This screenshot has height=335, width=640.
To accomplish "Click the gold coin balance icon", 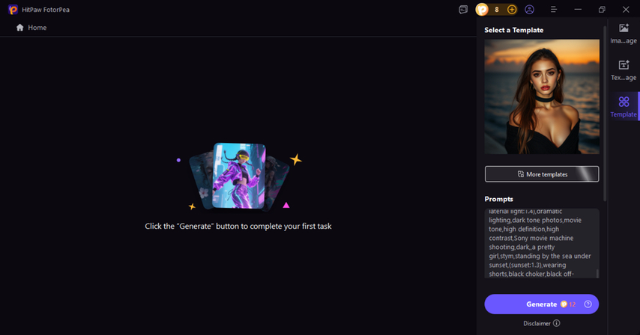I will [482, 10].
